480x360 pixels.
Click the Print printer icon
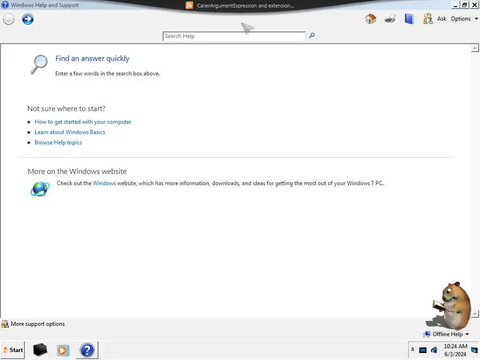point(390,19)
